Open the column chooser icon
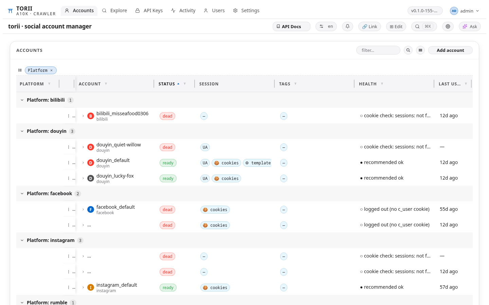The width and height of the screenshot is (489, 305). (420, 50)
